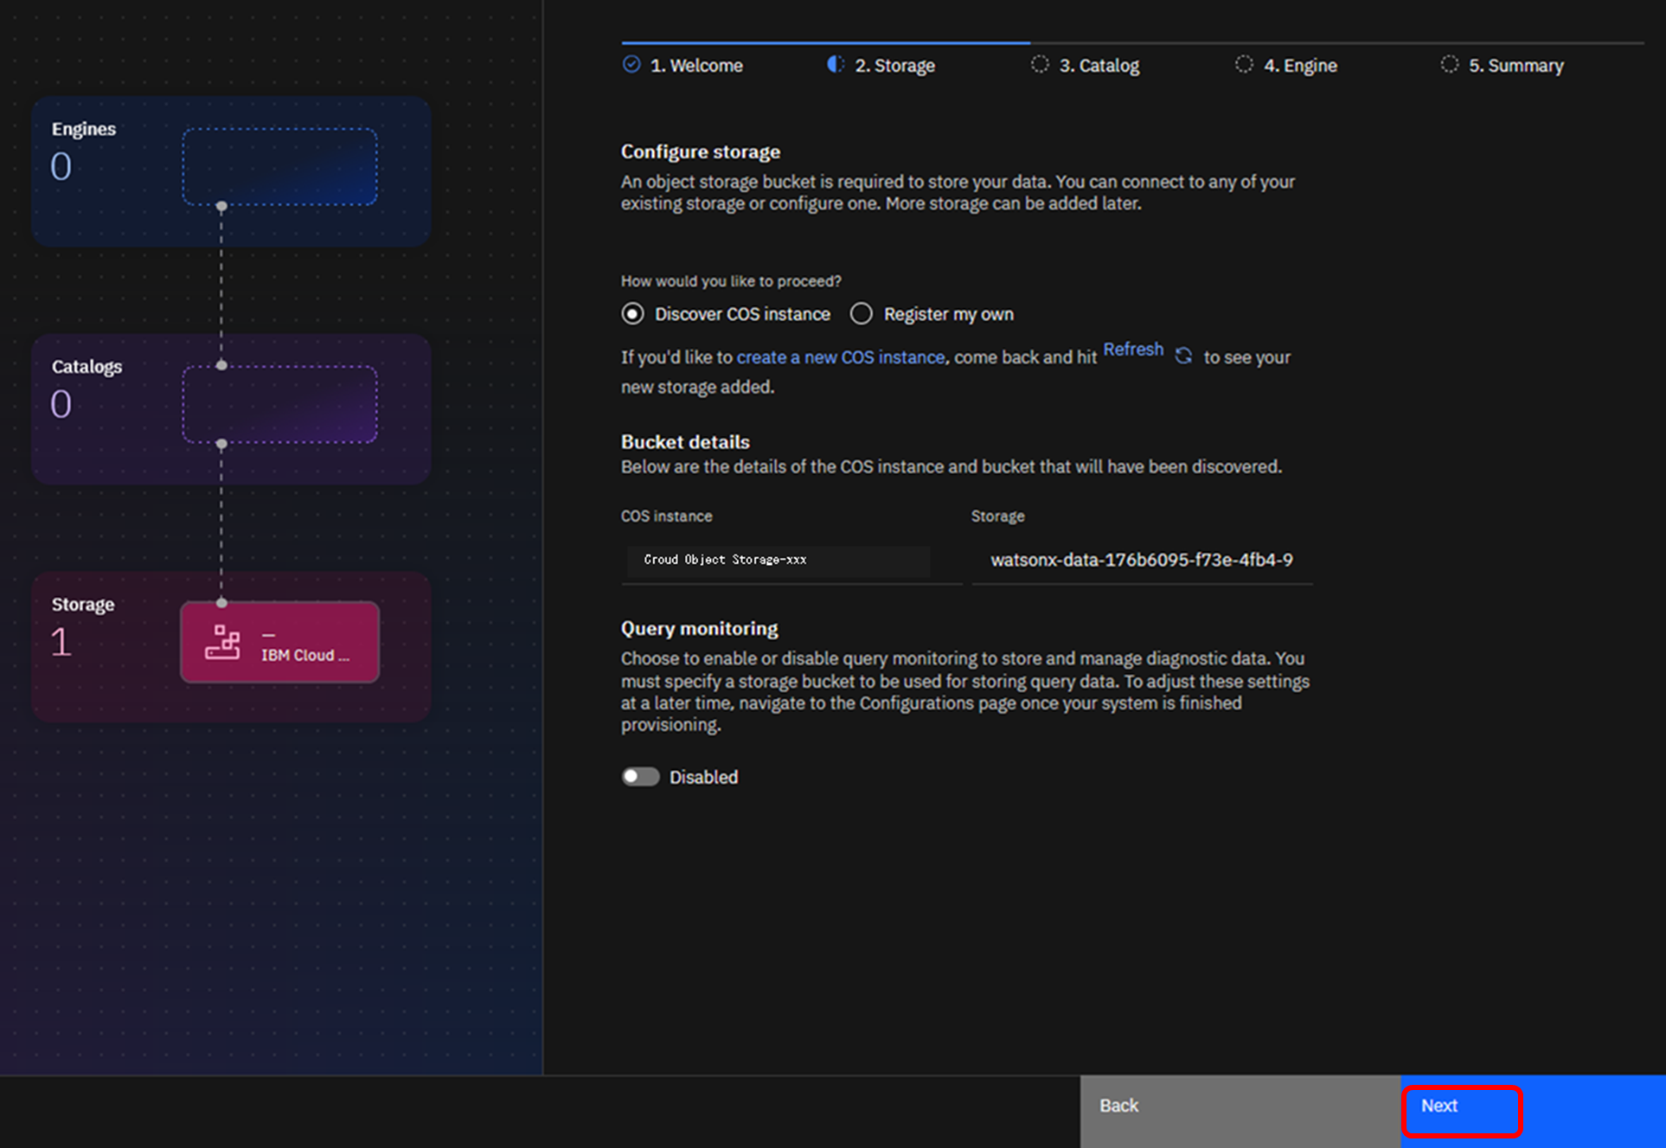Select the empty Catalogs placeholder box

pyautogui.click(x=279, y=404)
